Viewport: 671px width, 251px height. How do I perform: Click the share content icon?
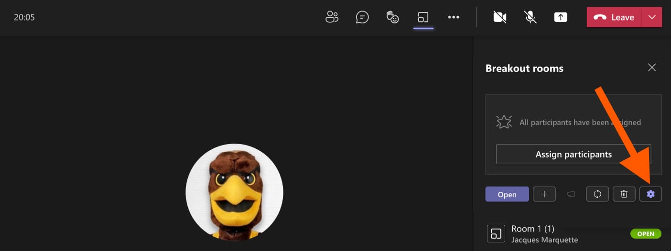561,17
